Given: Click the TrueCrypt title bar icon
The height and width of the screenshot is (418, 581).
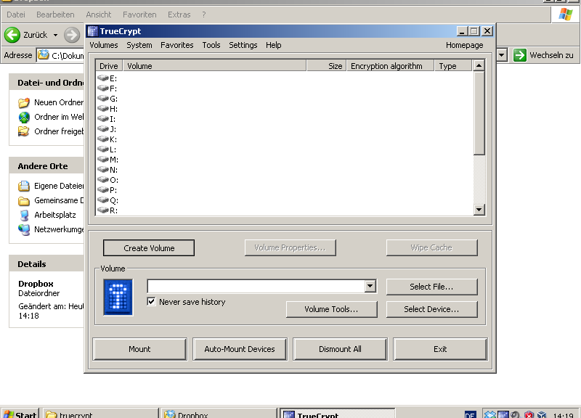Looking at the screenshot, I should point(93,31).
